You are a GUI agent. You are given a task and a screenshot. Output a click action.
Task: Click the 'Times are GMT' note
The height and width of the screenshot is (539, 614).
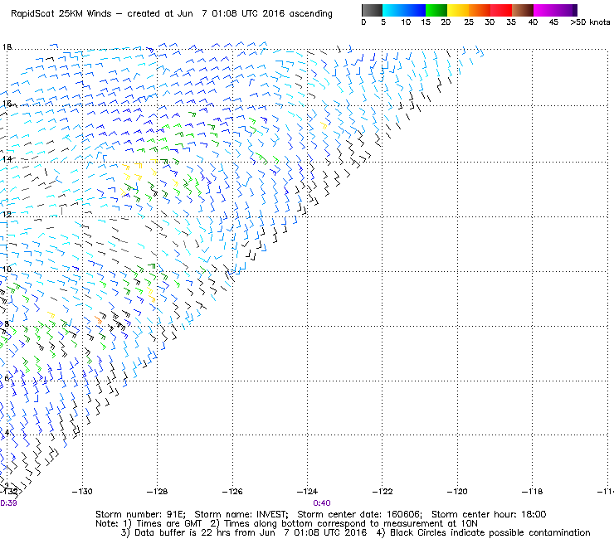(169, 524)
